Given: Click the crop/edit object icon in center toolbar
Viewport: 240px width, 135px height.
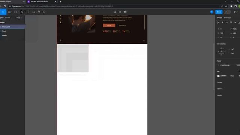Looking at the screenshot, I should tap(115, 12).
